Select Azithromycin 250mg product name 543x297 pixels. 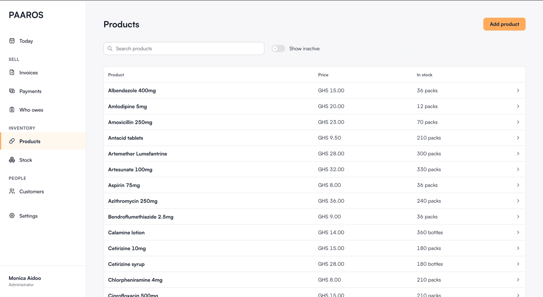tap(133, 201)
